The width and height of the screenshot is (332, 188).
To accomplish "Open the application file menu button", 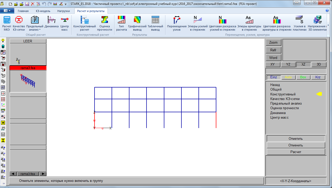I will point(7,11).
